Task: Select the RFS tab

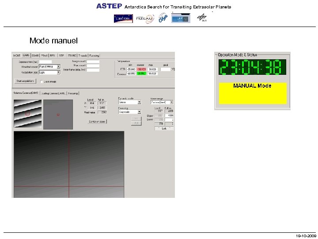Action: click(53, 55)
